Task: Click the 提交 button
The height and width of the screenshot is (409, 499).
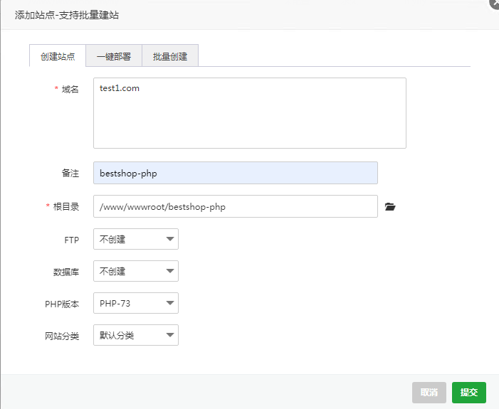Action: click(468, 393)
